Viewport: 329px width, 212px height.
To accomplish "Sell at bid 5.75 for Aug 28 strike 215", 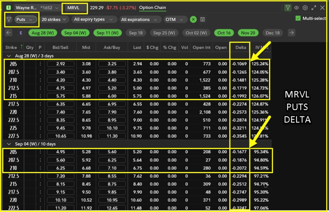I will click(x=60, y=96).
